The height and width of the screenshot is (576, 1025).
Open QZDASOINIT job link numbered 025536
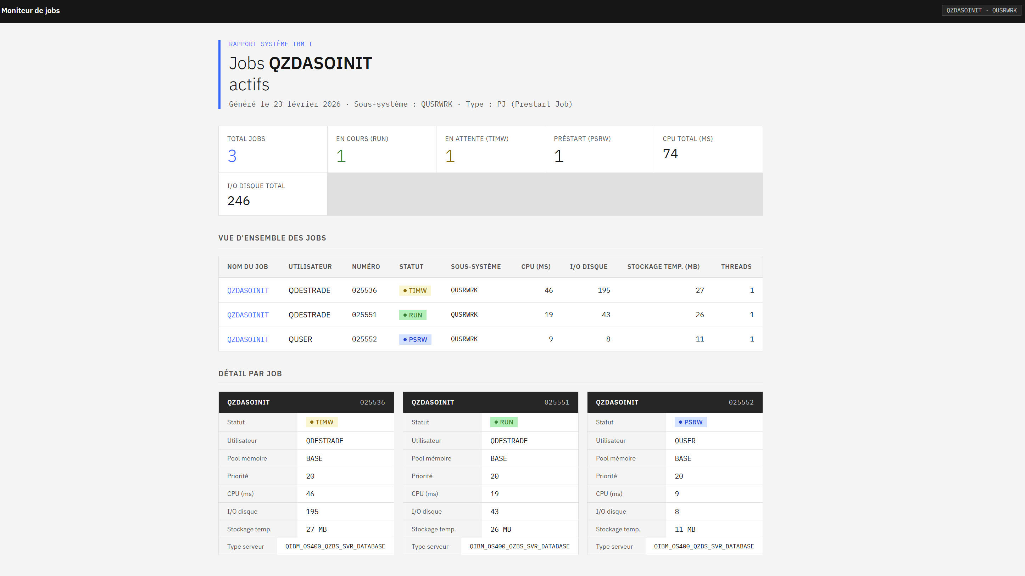(247, 290)
